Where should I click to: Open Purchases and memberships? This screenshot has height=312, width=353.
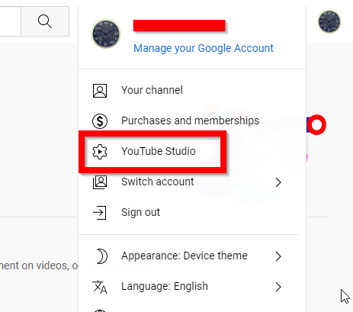pos(192,121)
